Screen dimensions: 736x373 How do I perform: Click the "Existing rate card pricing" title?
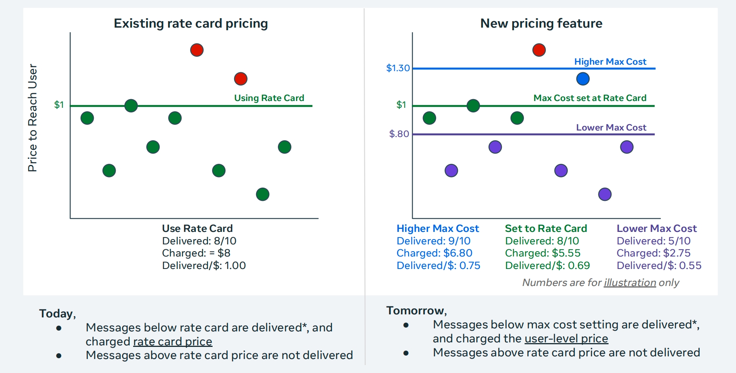[191, 23]
